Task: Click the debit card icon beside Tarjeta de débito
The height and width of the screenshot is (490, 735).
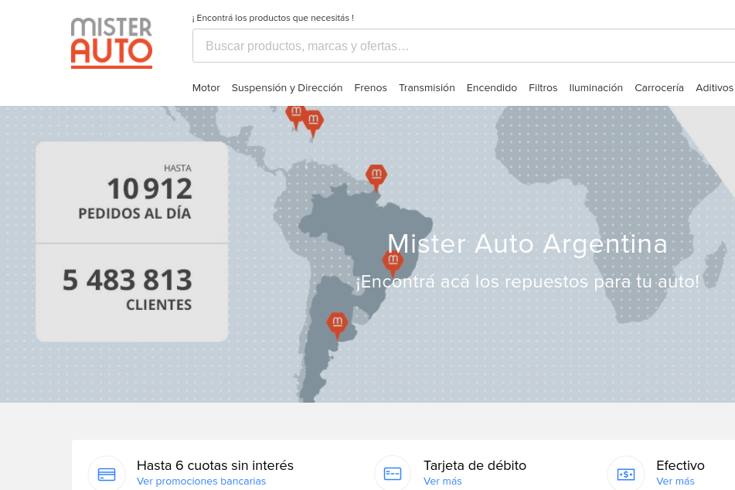Action: click(393, 473)
